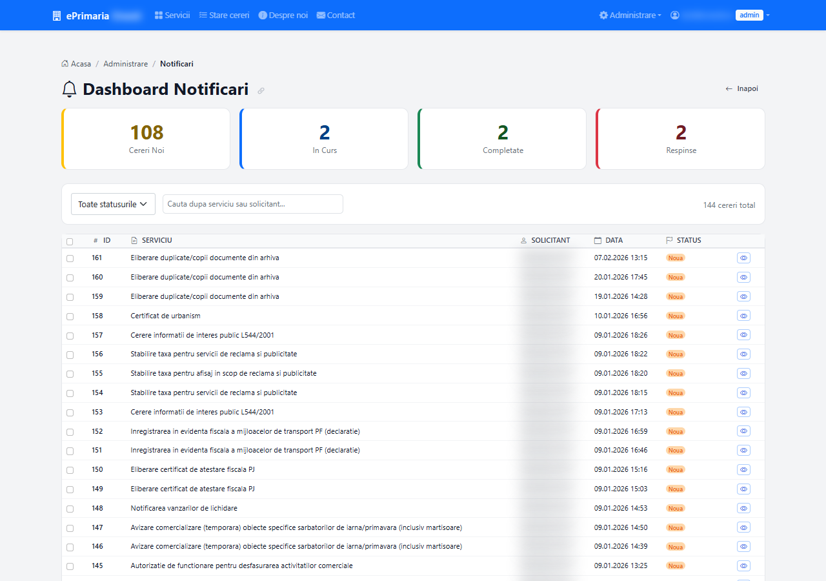Viewport: 826px width, 581px height.
Task: Open details of request 158 via eye icon
Action: point(743,316)
